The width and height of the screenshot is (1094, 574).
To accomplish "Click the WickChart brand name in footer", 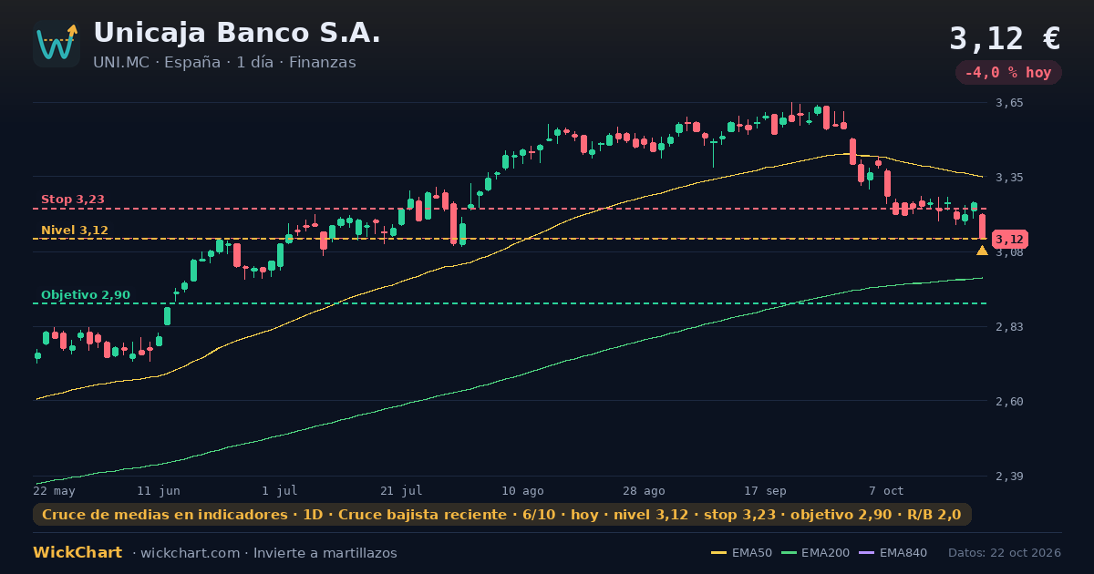I will tap(77, 552).
